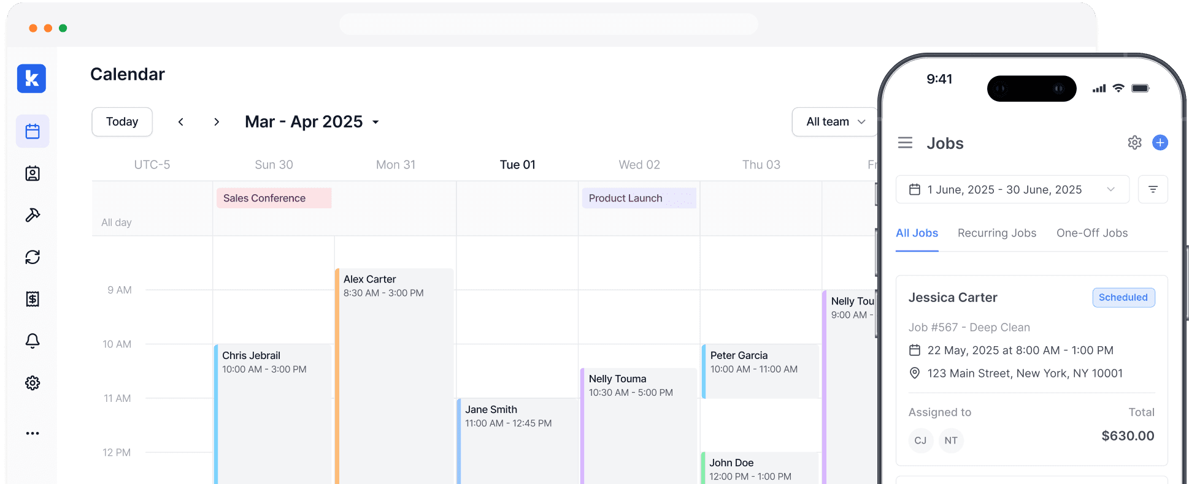This screenshot has width=1189, height=484.
Task: Open the 1 June - 30 June date range dropdown
Action: [1012, 189]
